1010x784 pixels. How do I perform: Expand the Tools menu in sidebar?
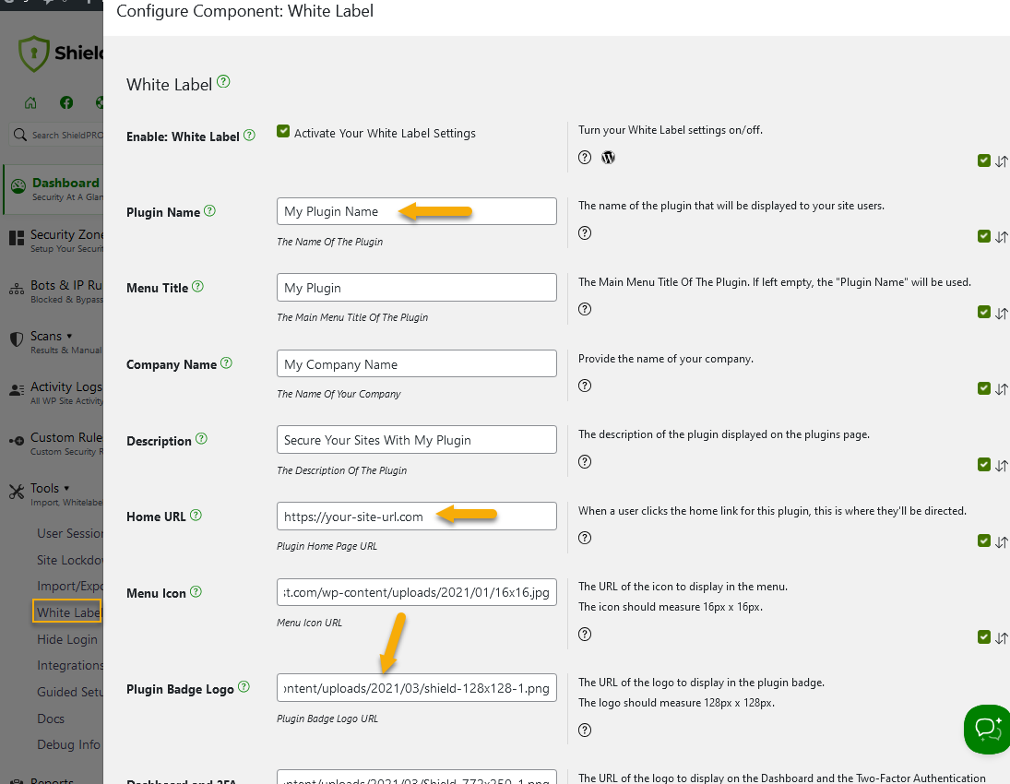tap(54, 493)
